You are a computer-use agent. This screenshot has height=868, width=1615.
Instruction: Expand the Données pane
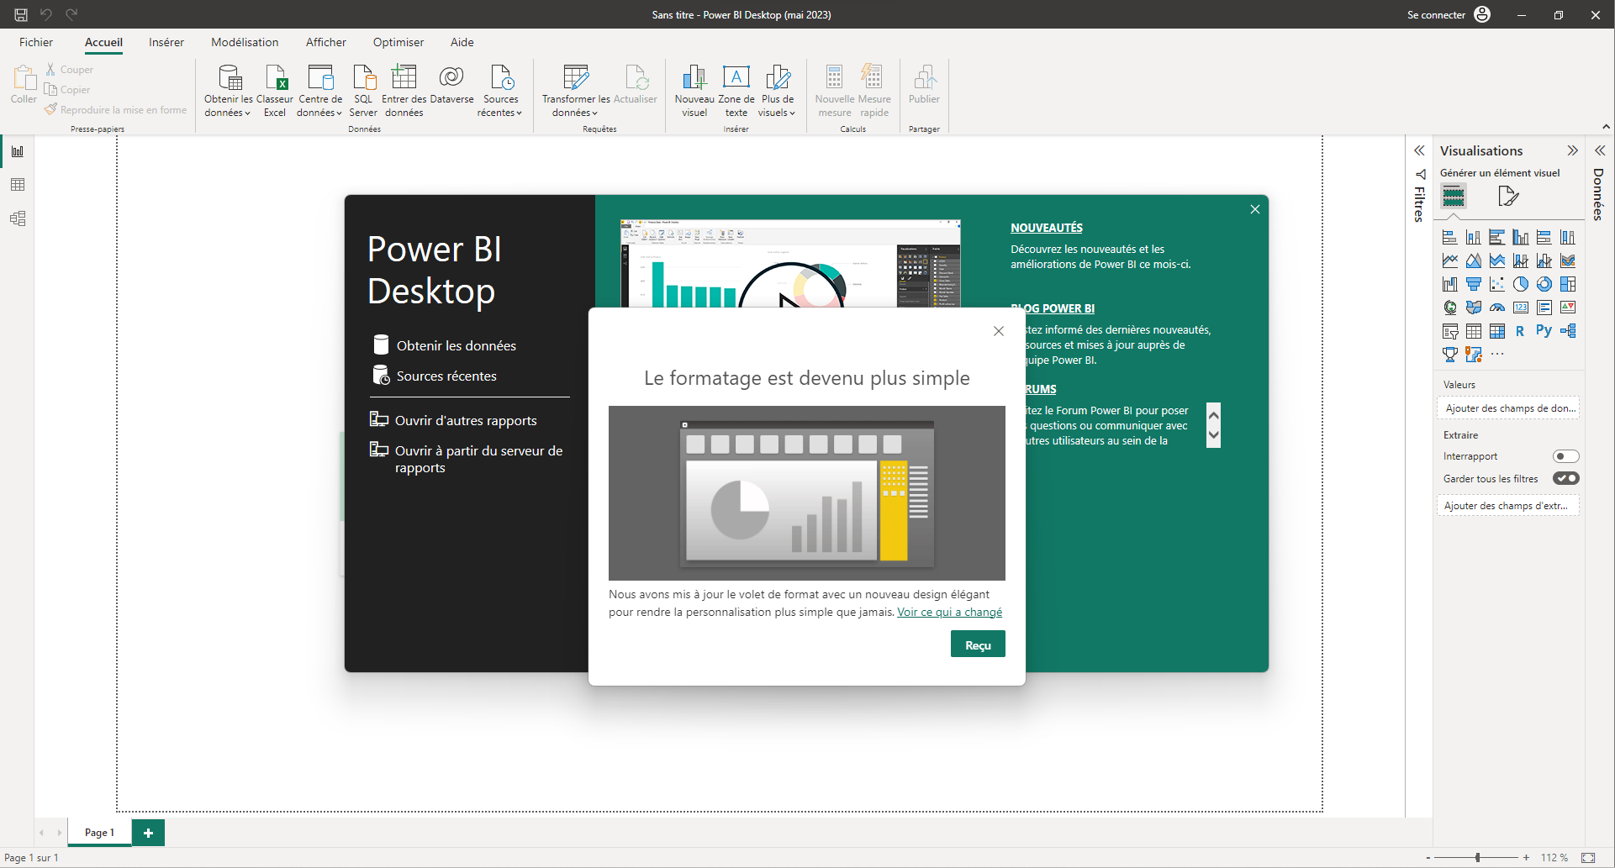(x=1600, y=150)
